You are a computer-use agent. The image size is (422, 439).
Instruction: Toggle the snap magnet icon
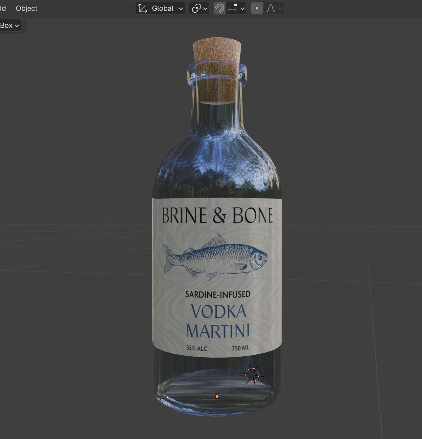click(219, 8)
